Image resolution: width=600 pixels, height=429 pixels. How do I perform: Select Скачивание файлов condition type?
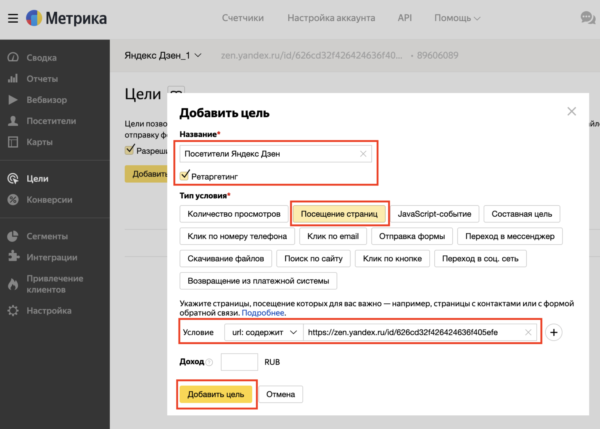226,258
